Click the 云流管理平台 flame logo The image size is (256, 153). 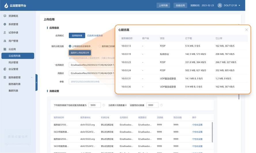click(6, 5)
